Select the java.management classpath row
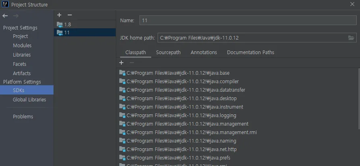The width and height of the screenshot is (360, 166). pos(237,124)
